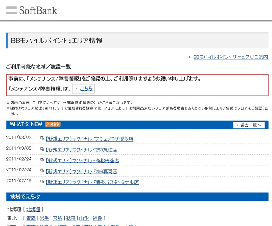Open マクドナルド高松円座店 news link

(82, 160)
